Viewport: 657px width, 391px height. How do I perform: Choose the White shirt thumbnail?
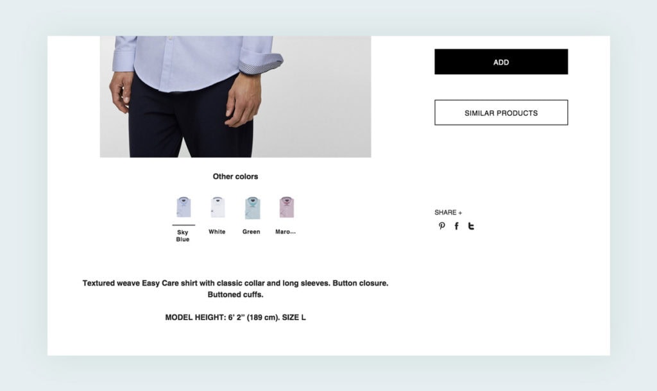(x=218, y=207)
